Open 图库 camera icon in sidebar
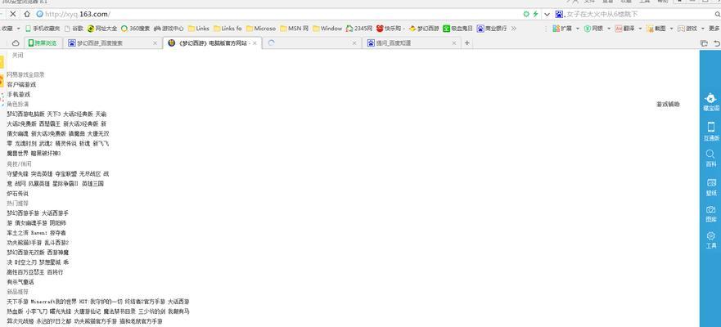This screenshot has width=721, height=327. click(711, 213)
